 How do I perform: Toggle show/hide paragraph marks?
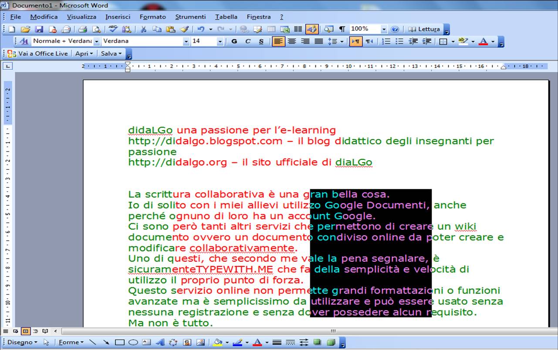tap(342, 29)
